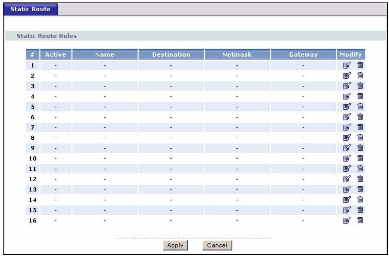Select the Name column header
Viewport: 389px width, 256px height.
105,54
